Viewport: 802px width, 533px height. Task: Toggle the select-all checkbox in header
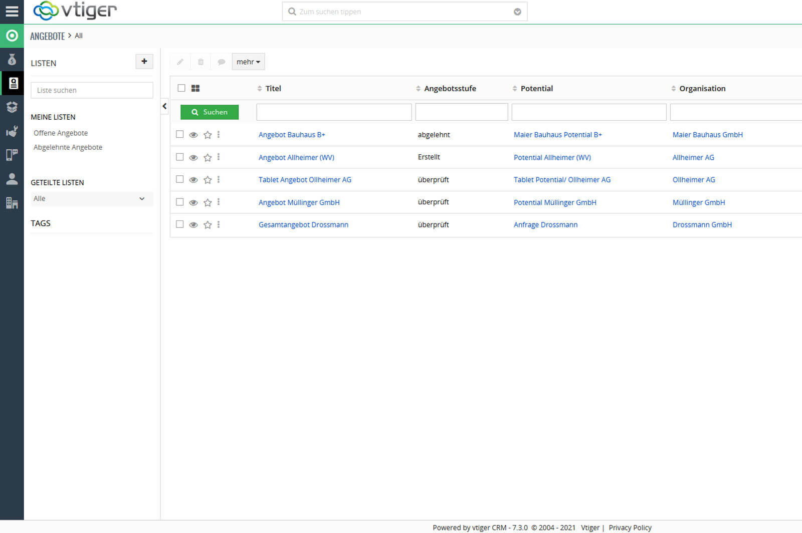[181, 88]
